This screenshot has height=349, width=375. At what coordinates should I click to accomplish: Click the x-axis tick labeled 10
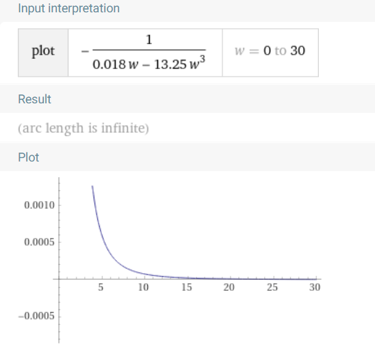coord(144,287)
